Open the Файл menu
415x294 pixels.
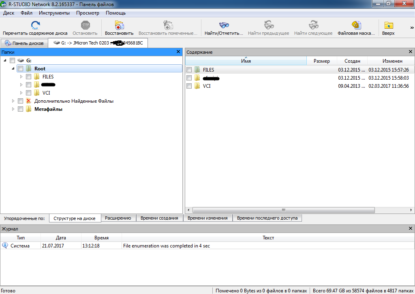[x=26, y=13]
